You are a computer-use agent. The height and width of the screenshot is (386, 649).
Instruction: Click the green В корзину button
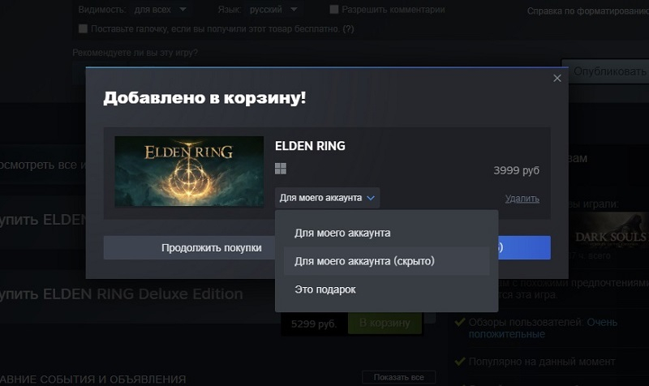[385, 323]
